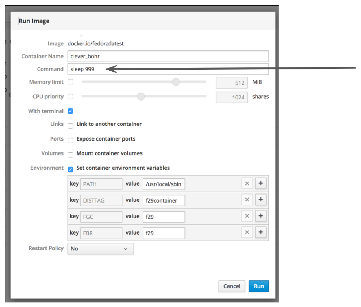The height and width of the screenshot is (307, 361).
Task: Click the Memory limit slider handle
Action: point(176,82)
